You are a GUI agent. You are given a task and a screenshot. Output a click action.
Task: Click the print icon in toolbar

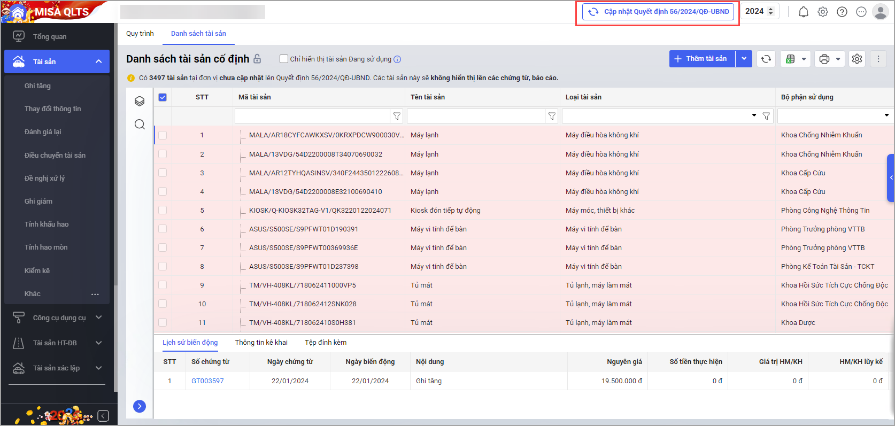click(x=824, y=59)
